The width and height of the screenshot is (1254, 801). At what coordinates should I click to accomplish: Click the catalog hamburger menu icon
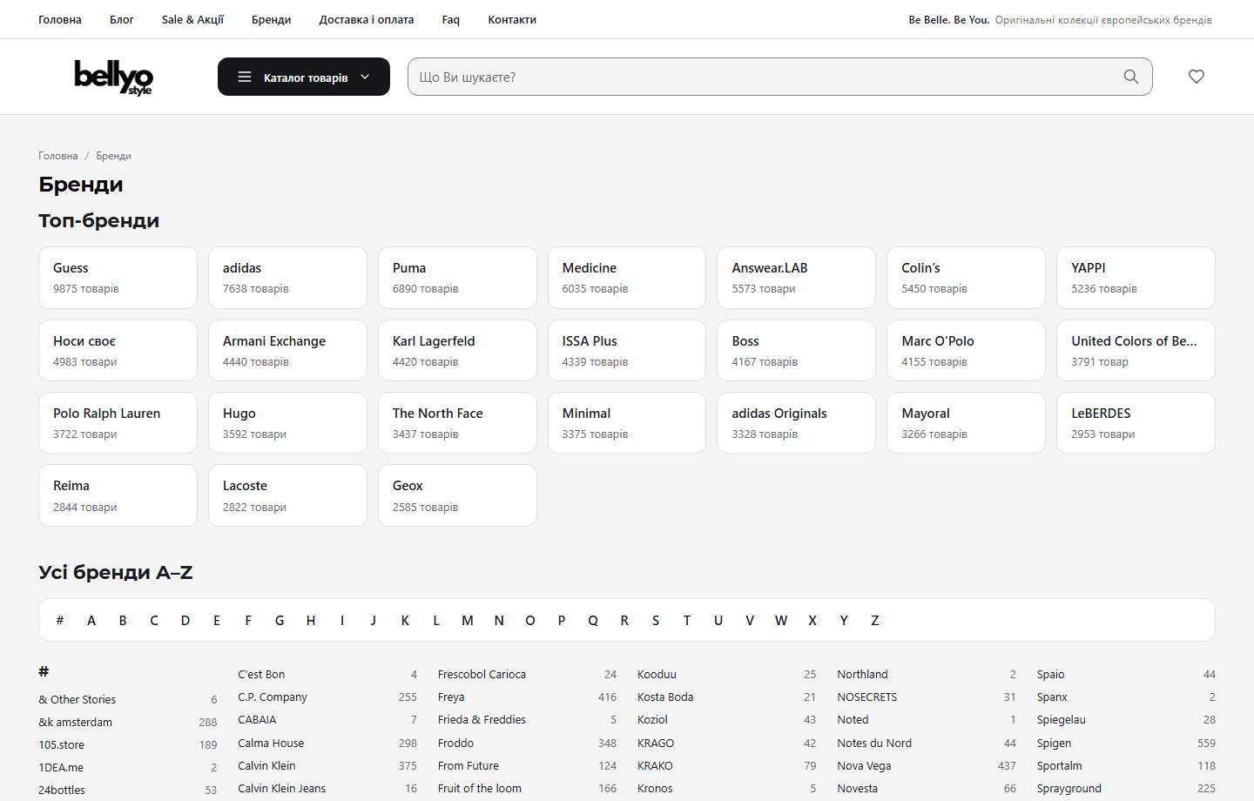[245, 77]
